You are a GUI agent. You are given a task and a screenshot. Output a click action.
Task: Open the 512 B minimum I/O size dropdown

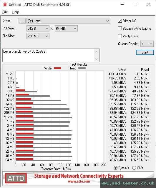tap(38, 29)
